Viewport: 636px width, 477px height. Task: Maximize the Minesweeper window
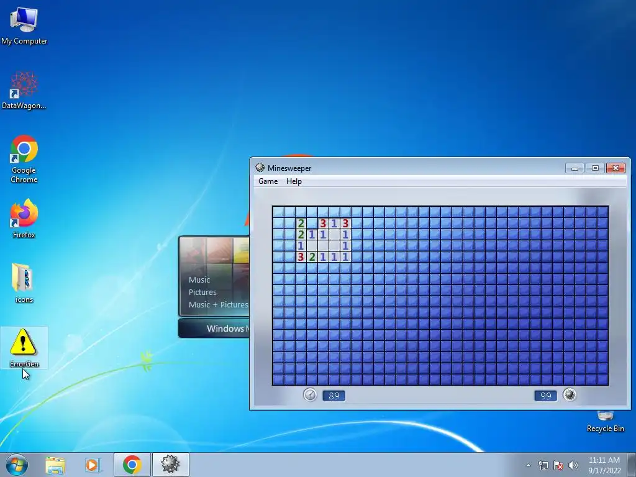[595, 168]
